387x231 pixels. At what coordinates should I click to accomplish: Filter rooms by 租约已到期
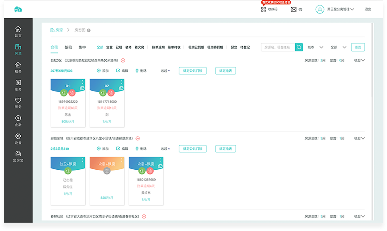point(196,47)
